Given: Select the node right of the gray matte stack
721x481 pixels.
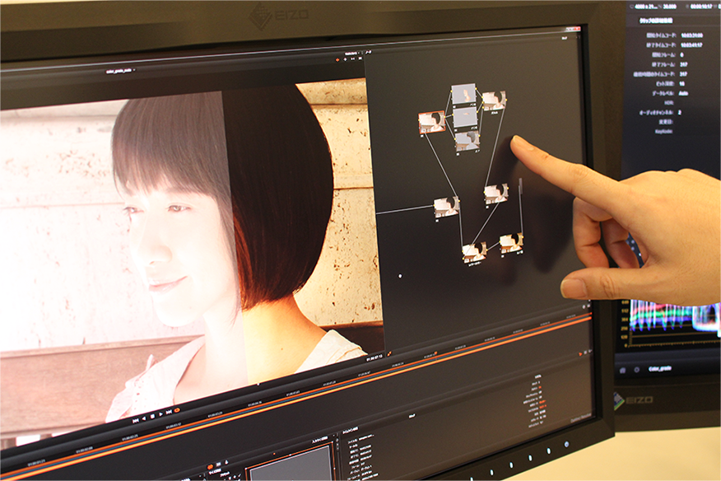Looking at the screenshot, I should coord(494,100).
